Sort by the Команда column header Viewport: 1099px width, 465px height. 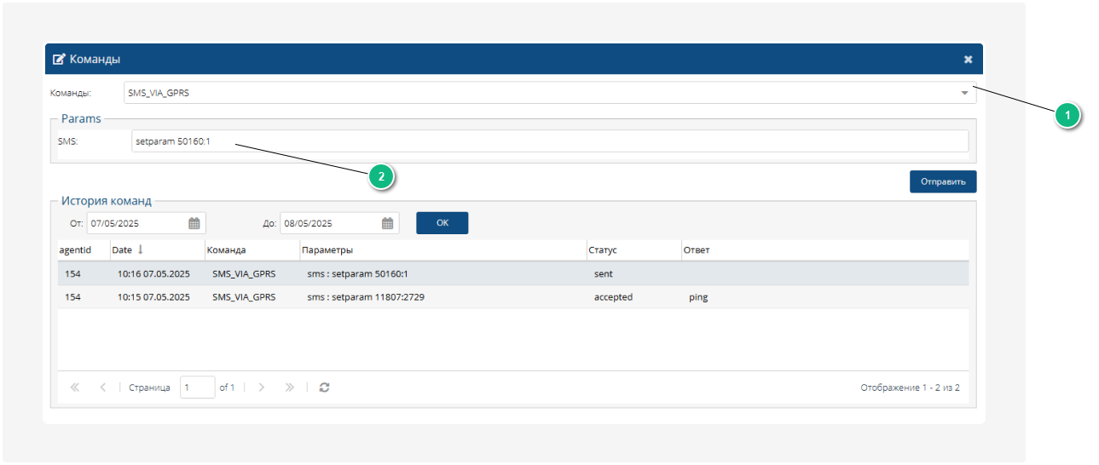click(x=252, y=250)
